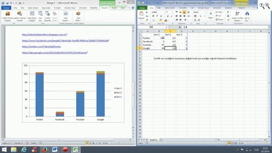
Task: Open font size dropdown in Excel
Action: [x=172, y=12]
